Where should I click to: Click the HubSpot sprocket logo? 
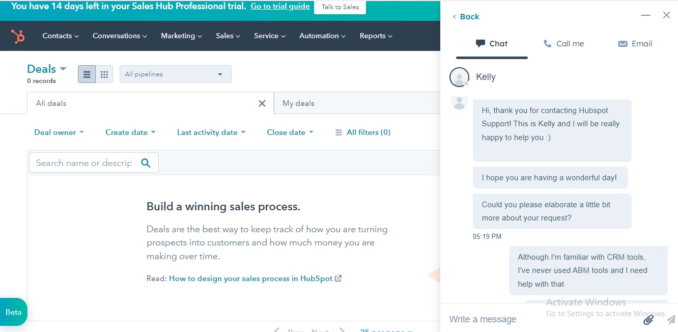(x=18, y=36)
